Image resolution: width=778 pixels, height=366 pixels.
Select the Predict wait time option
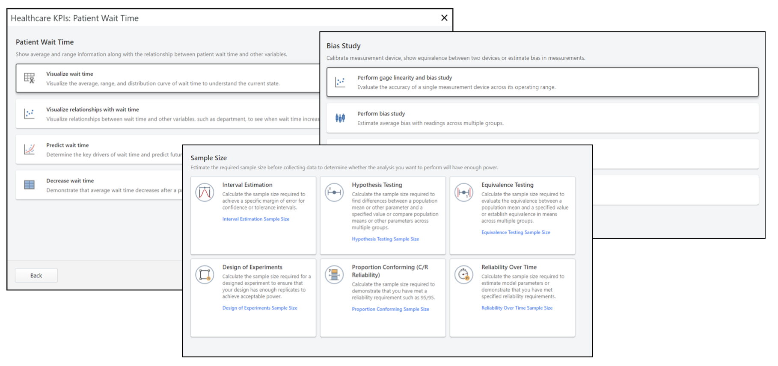[x=99, y=149]
